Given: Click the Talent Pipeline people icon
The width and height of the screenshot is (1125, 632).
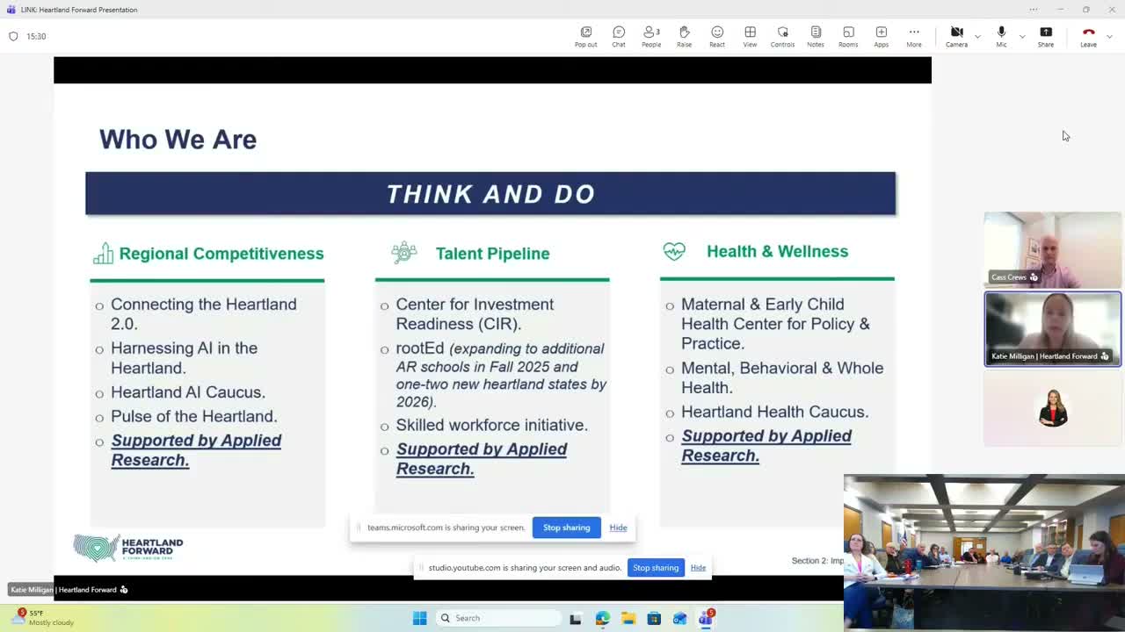Looking at the screenshot, I should (x=404, y=253).
